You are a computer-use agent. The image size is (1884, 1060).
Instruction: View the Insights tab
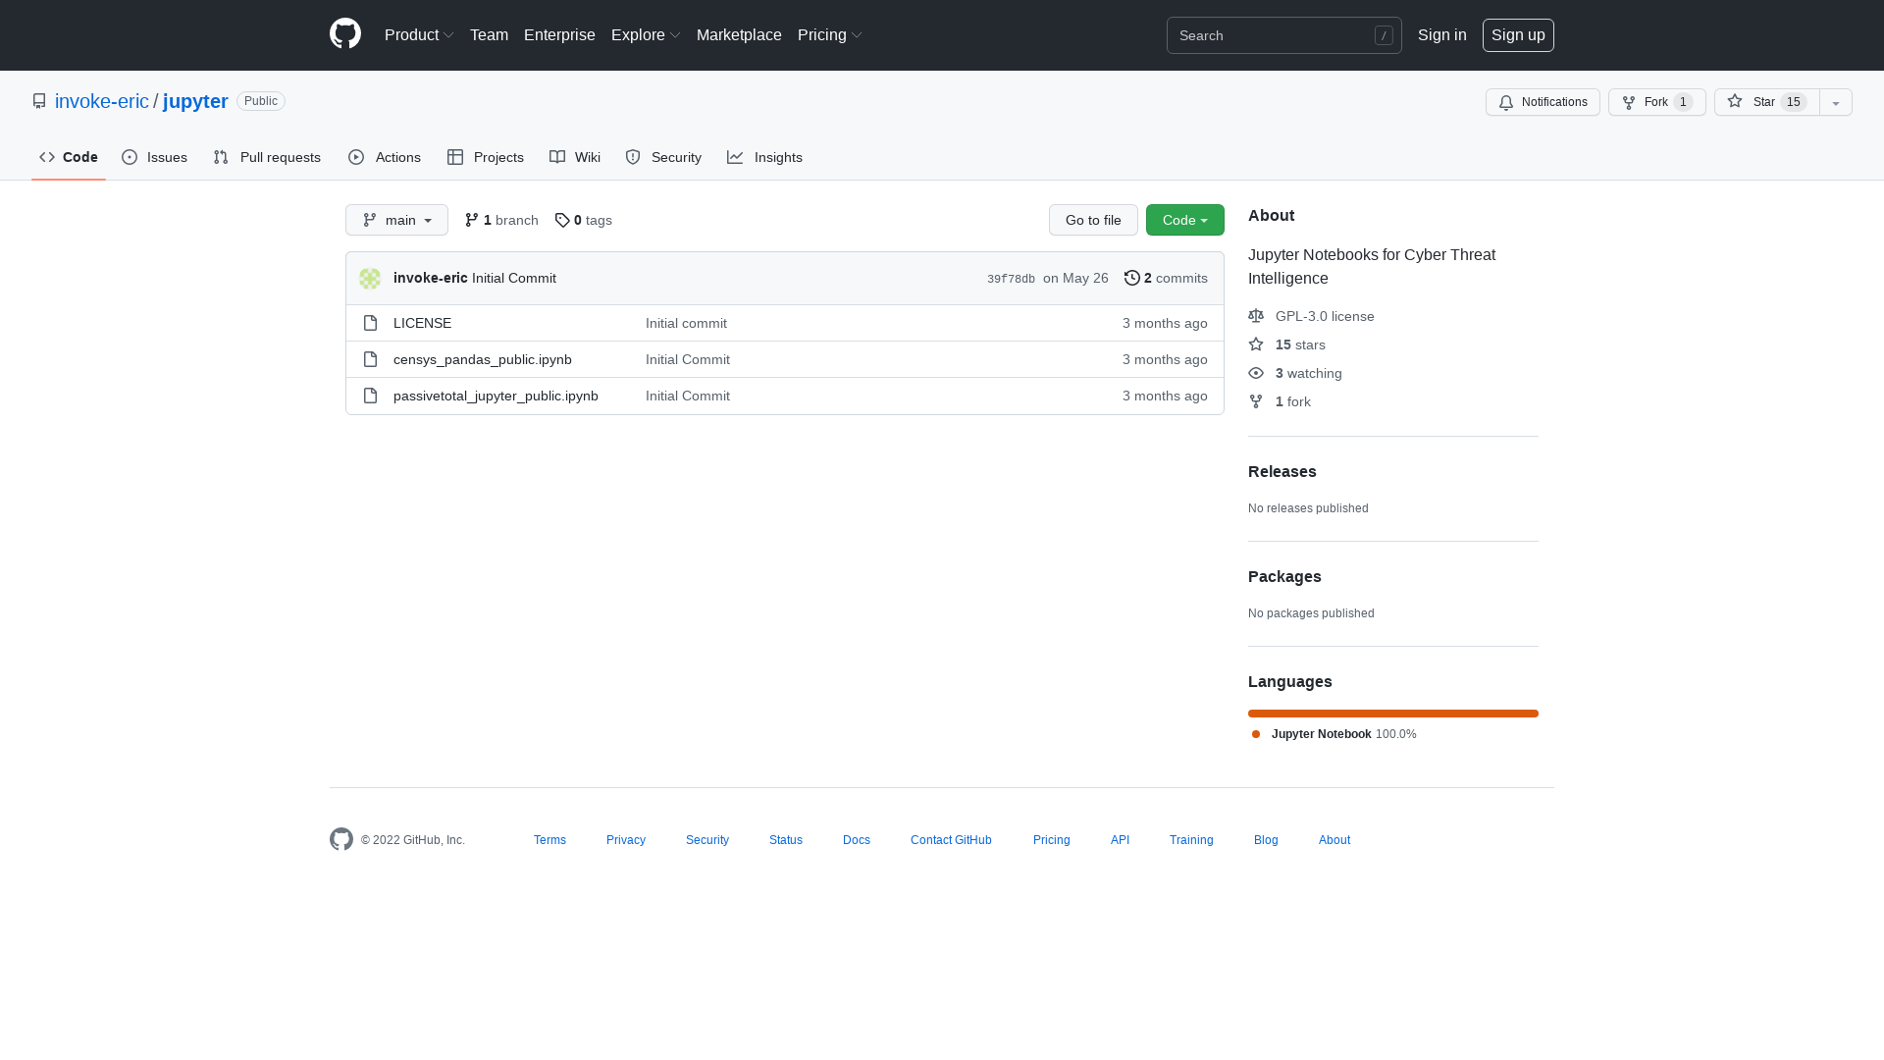(765, 157)
